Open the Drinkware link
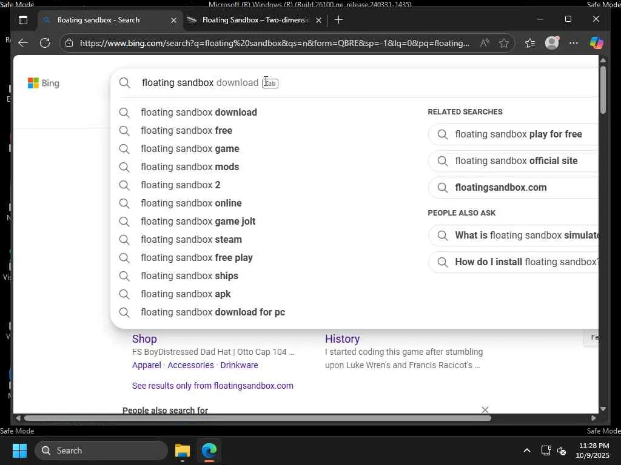621x465 pixels. pyautogui.click(x=239, y=365)
